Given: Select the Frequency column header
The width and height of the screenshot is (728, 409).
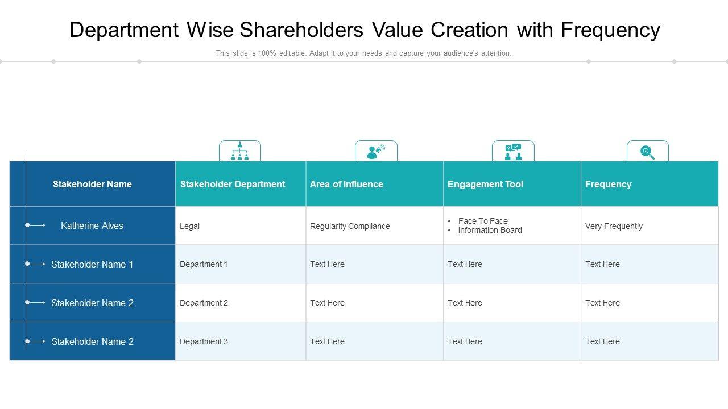Looking at the screenshot, I should coord(608,184).
